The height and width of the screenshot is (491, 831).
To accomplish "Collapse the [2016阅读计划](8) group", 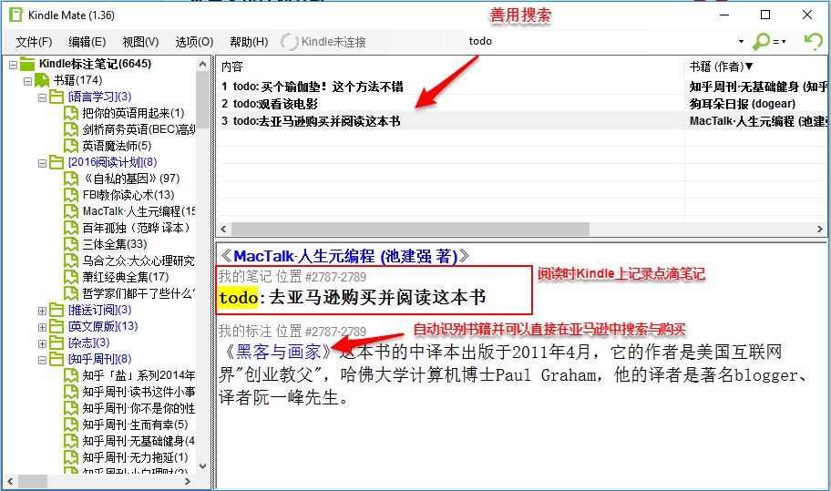I will pyautogui.click(x=42, y=164).
